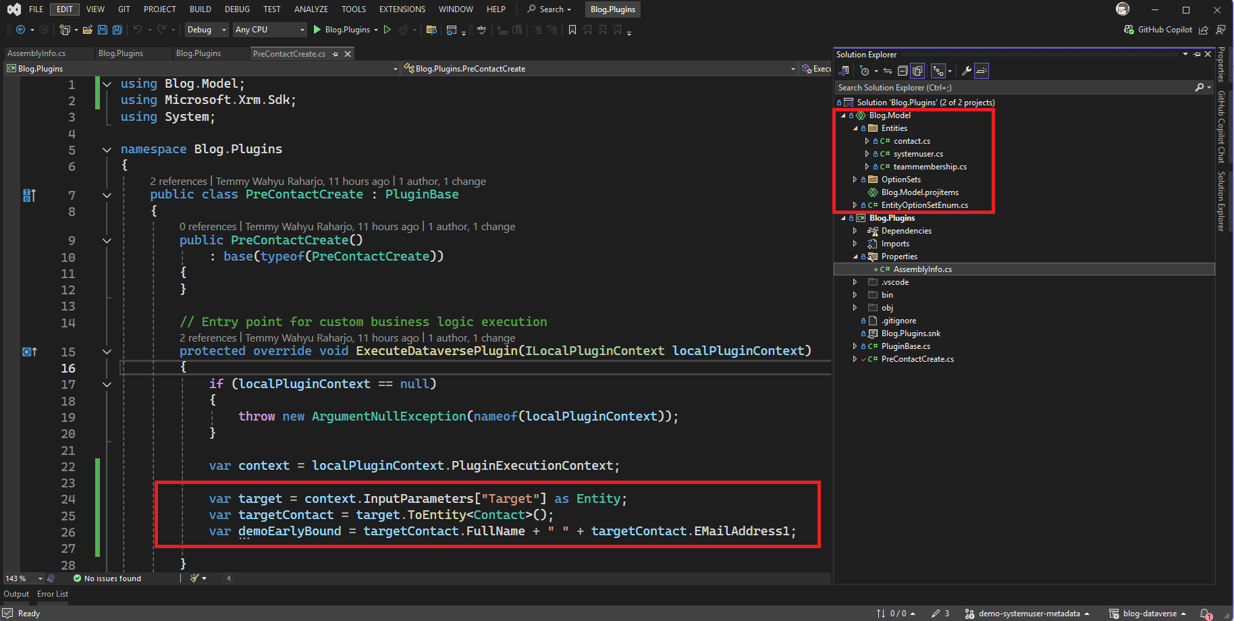Click the Share icon next to Copilot
This screenshot has height=621, width=1234.
[x=1204, y=30]
